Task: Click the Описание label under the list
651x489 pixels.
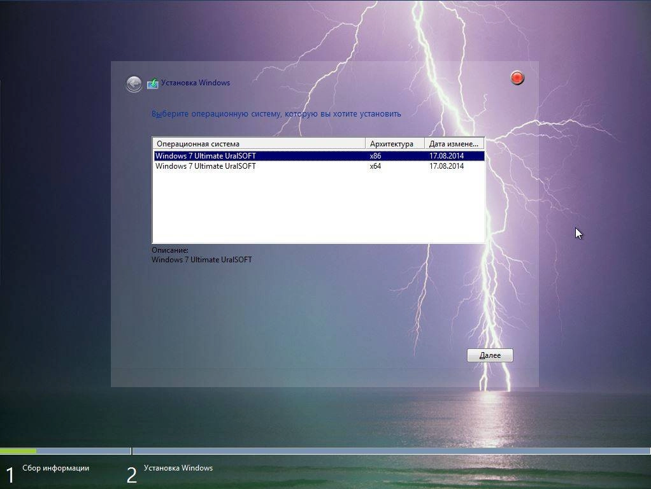Action: coord(170,250)
